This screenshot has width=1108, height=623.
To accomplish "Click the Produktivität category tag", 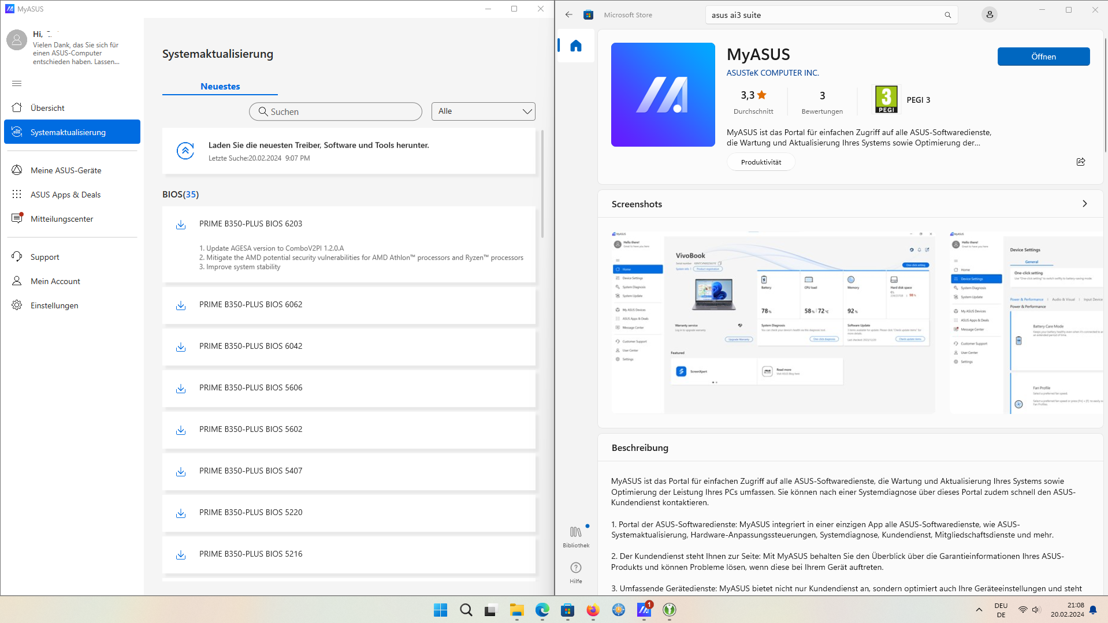I will [761, 162].
